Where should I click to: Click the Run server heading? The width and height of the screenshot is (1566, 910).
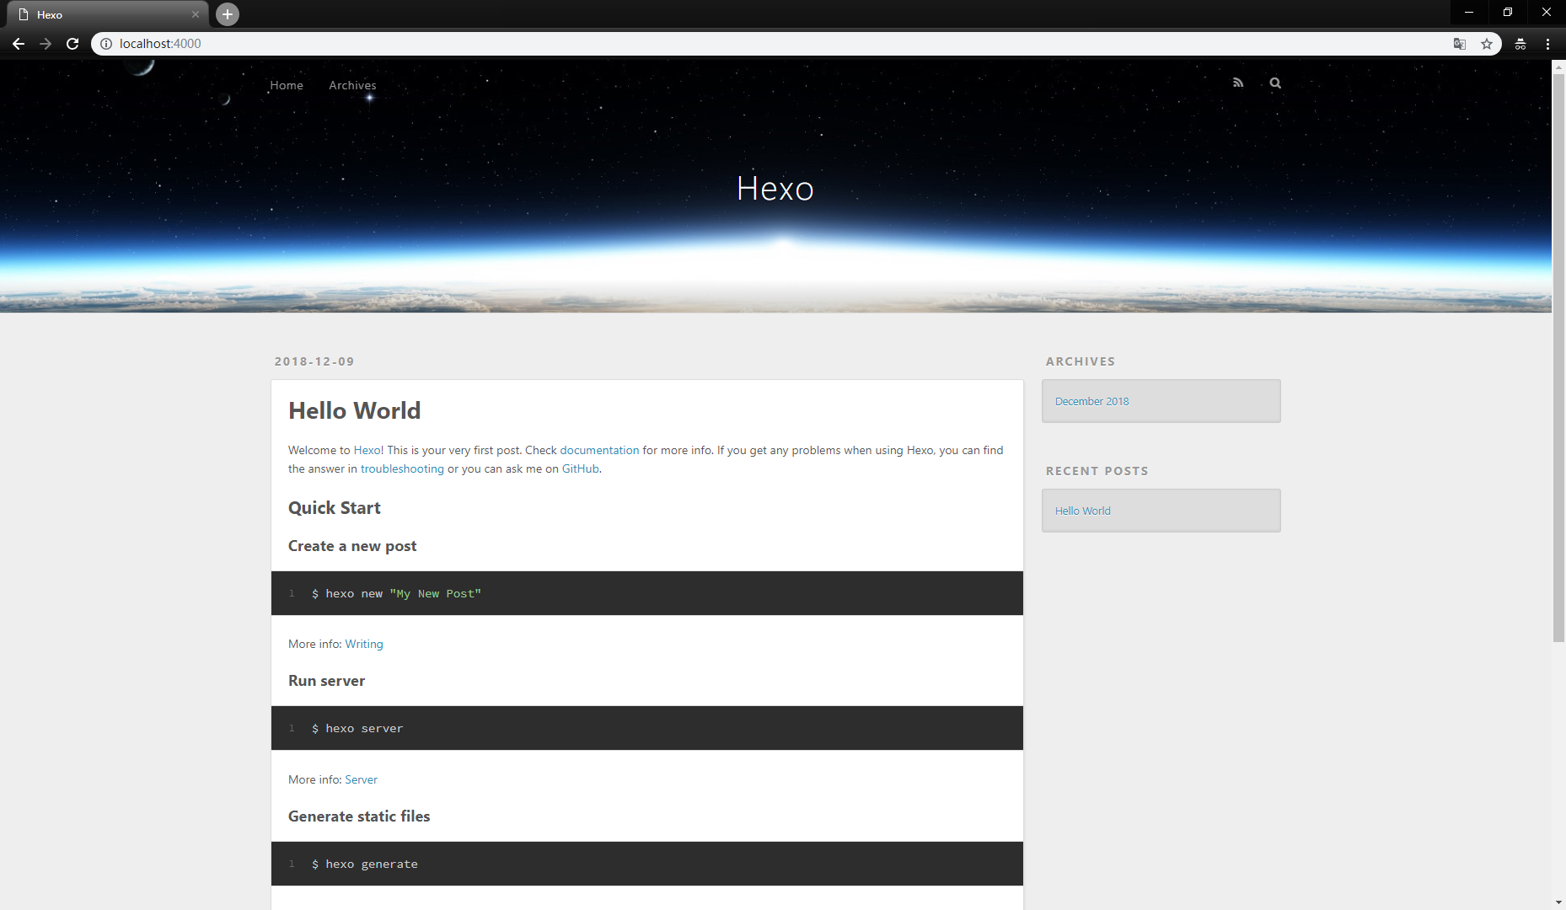(x=326, y=681)
